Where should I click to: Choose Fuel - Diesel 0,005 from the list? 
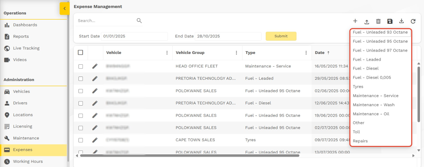(372, 78)
